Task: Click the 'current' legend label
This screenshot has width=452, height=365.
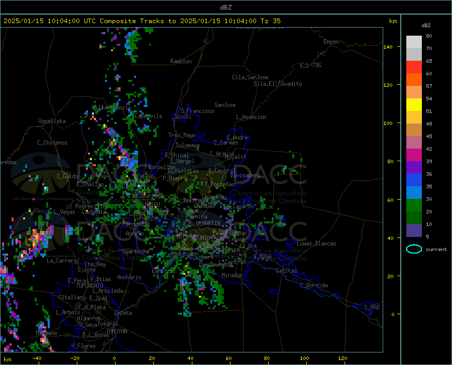Action: 436,249
